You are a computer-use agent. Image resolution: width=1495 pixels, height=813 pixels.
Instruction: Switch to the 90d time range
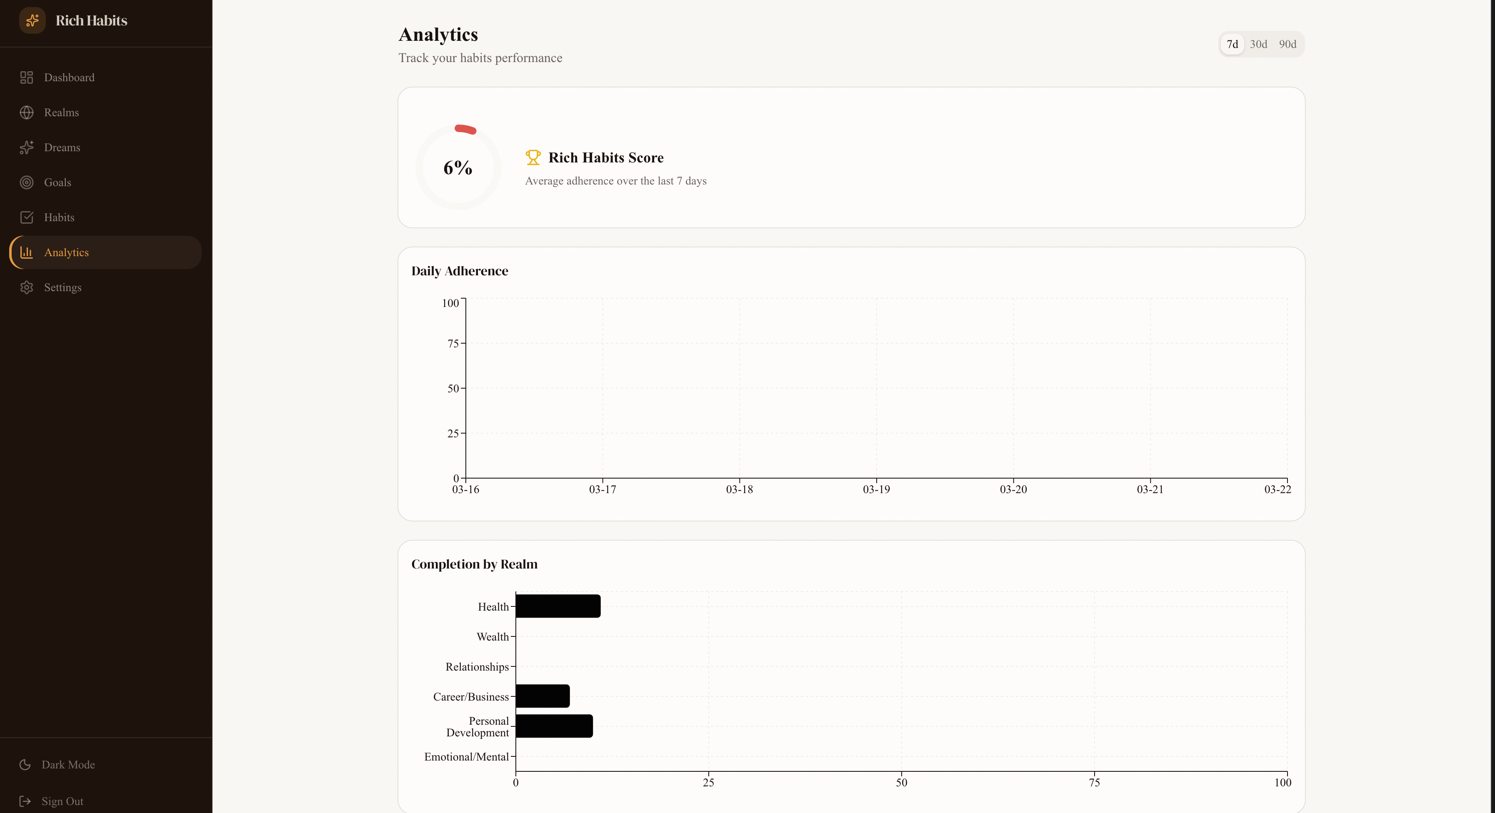1287,44
